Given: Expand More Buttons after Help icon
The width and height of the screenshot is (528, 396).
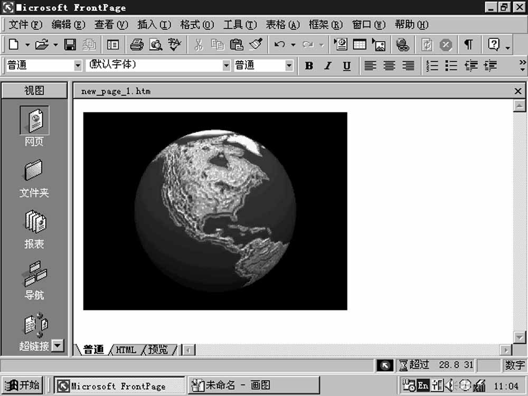Looking at the screenshot, I should (x=508, y=48).
